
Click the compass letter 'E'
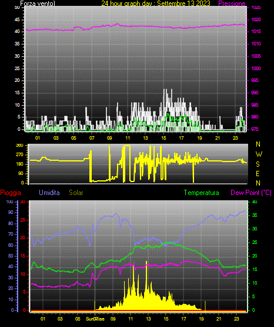click(x=258, y=174)
